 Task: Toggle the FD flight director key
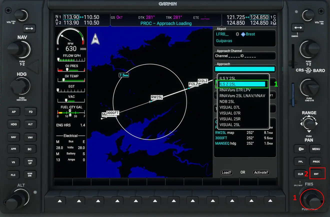pos(30,112)
